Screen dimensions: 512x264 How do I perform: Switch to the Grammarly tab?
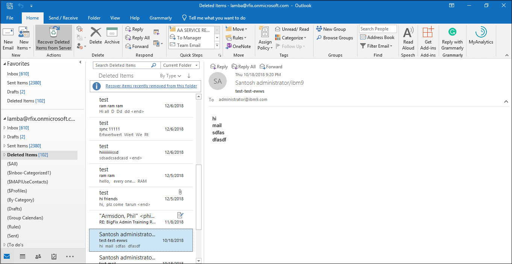pyautogui.click(x=161, y=18)
